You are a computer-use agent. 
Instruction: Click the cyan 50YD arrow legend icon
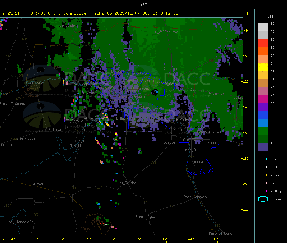click(x=263, y=159)
